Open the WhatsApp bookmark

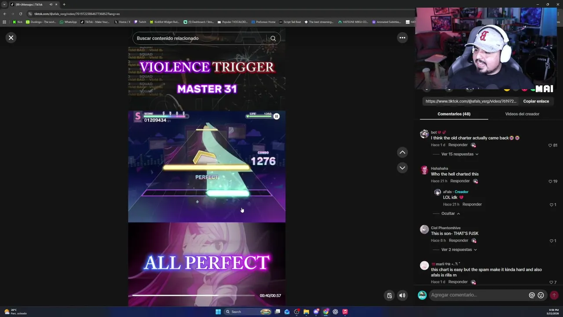pyautogui.click(x=68, y=22)
